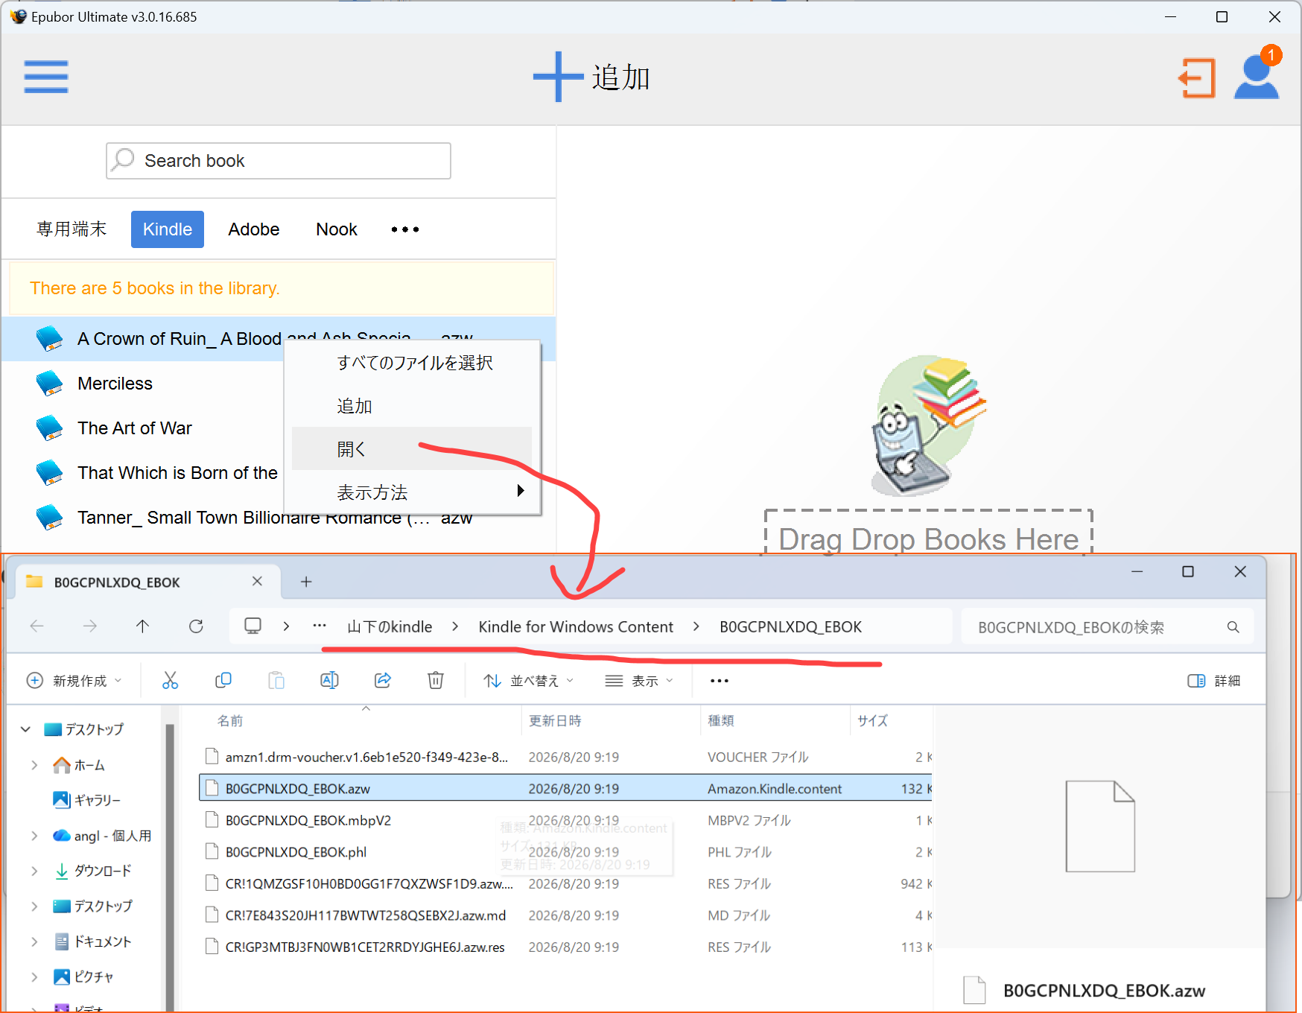Choose 追加 in the context menu
Screen dimensions: 1302x1013
click(x=412, y=406)
